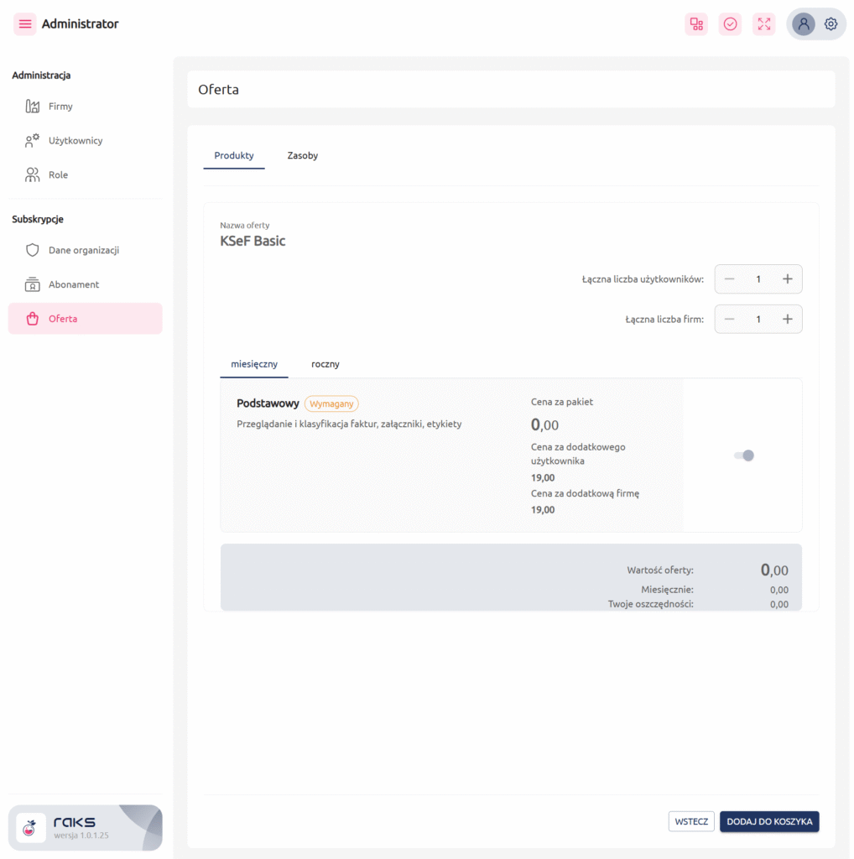
Task: Click the company count input field
Action: tap(758, 319)
